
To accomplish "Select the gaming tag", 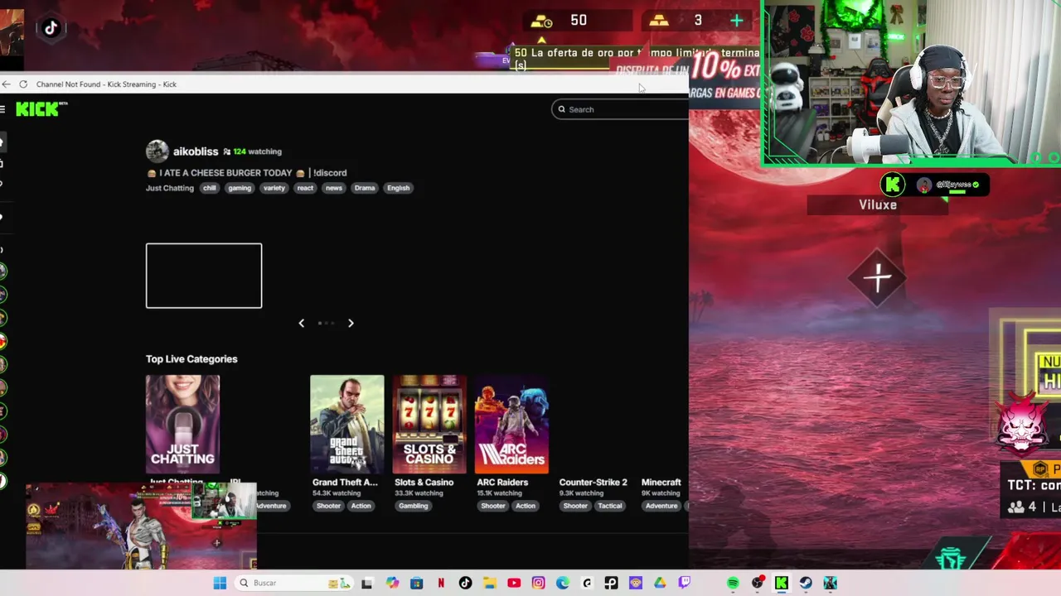I will coord(240,188).
